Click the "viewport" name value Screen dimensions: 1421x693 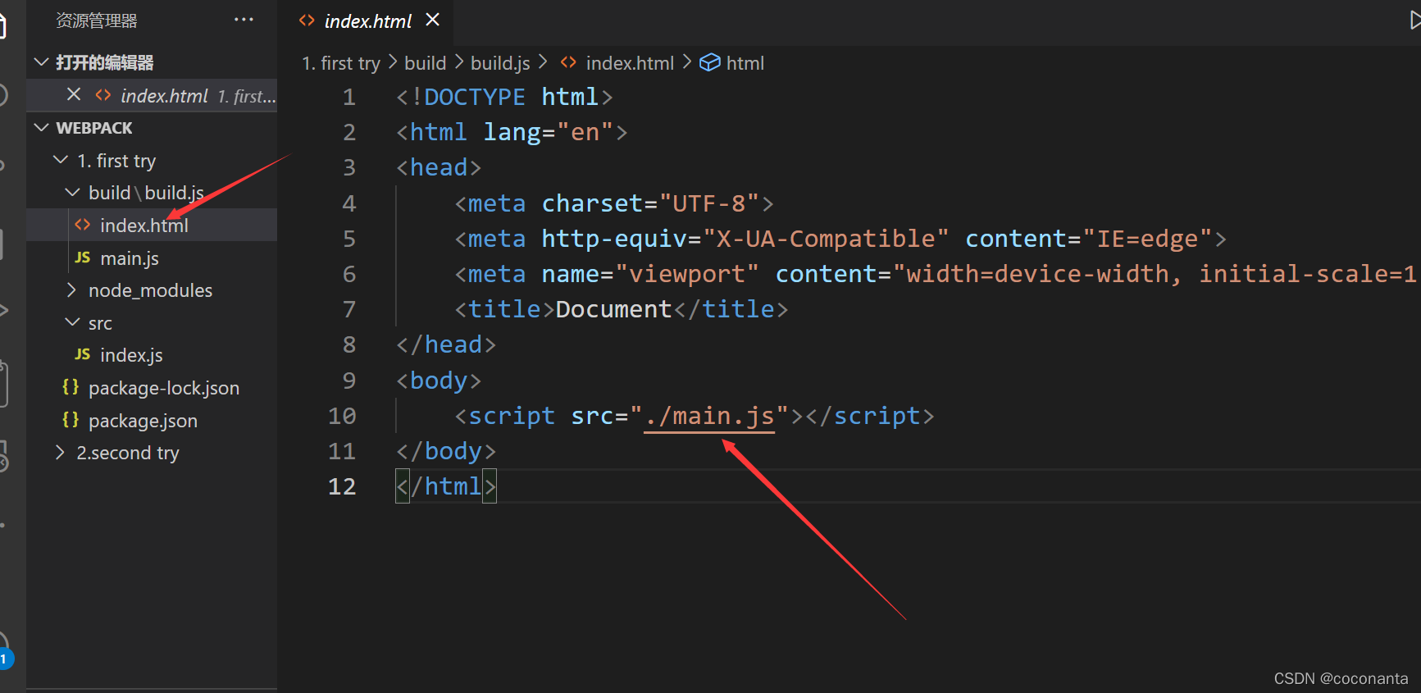pos(687,274)
